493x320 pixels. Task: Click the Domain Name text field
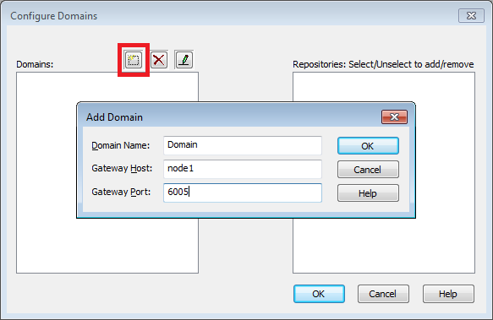[x=243, y=145]
